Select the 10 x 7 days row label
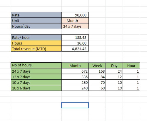The height and width of the screenshot is (121, 147). click(x=36, y=82)
